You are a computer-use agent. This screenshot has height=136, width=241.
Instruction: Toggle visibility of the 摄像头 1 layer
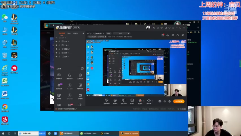click(x=56, y=49)
